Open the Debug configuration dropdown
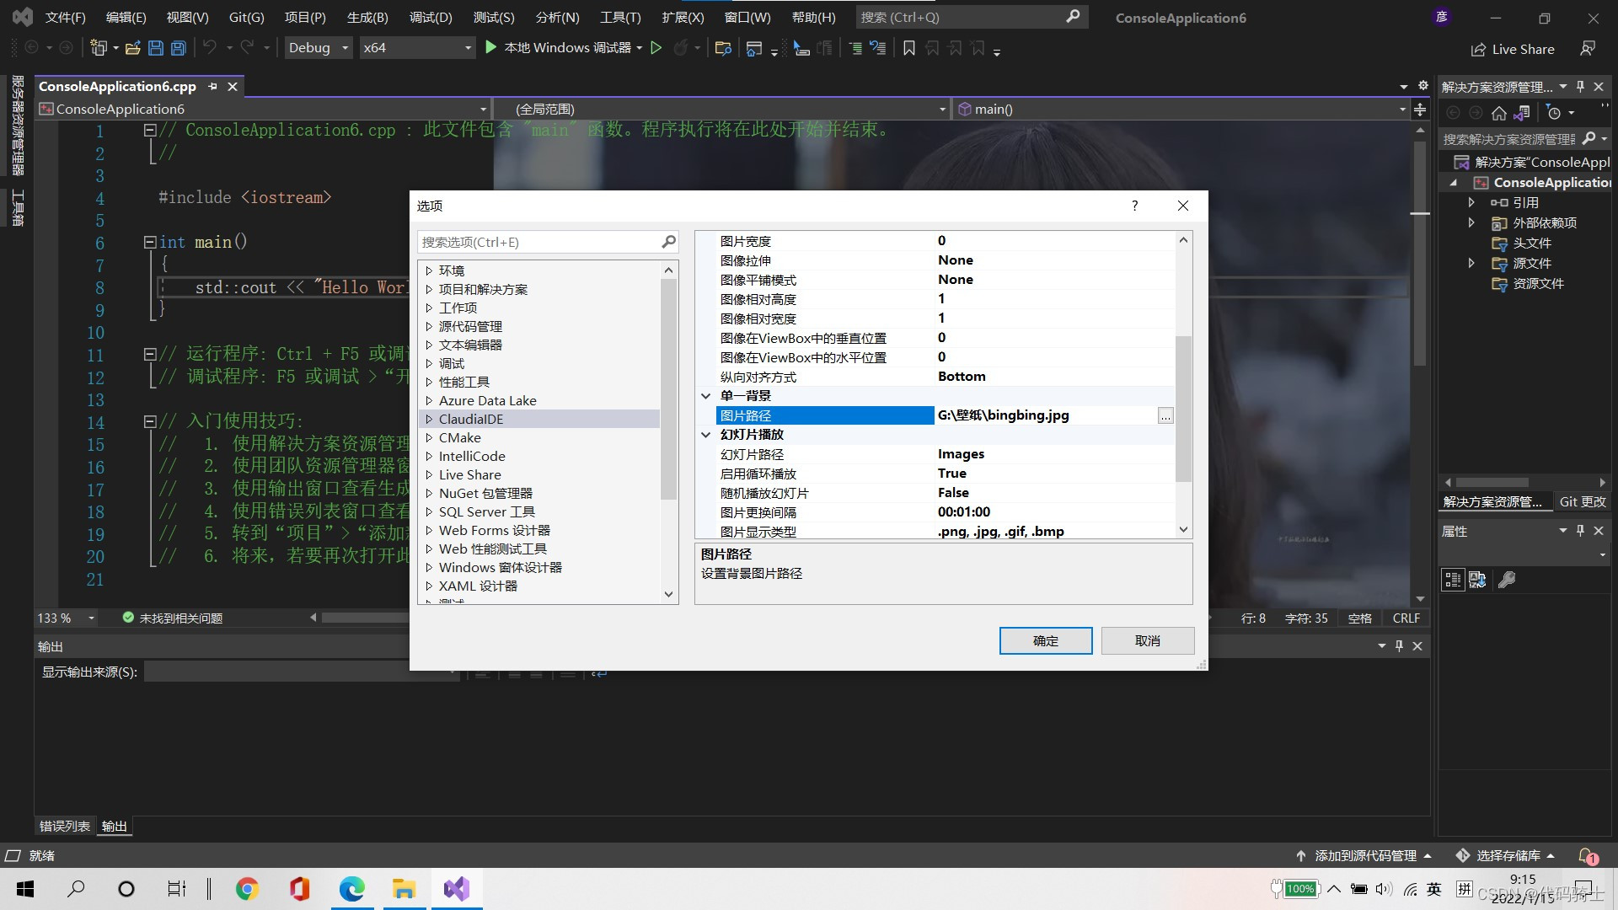 [345, 48]
